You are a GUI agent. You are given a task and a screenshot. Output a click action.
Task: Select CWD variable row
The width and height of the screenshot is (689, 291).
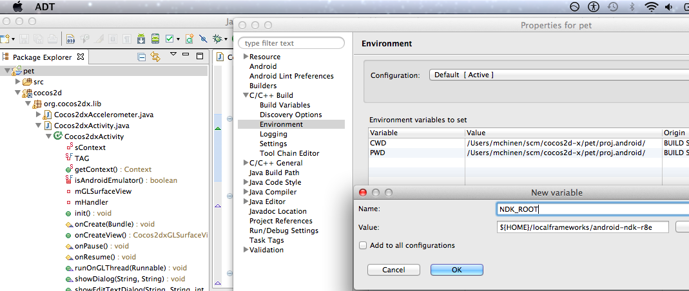click(x=529, y=143)
